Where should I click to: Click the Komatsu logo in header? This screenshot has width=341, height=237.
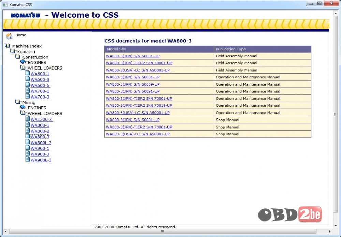pos(26,15)
